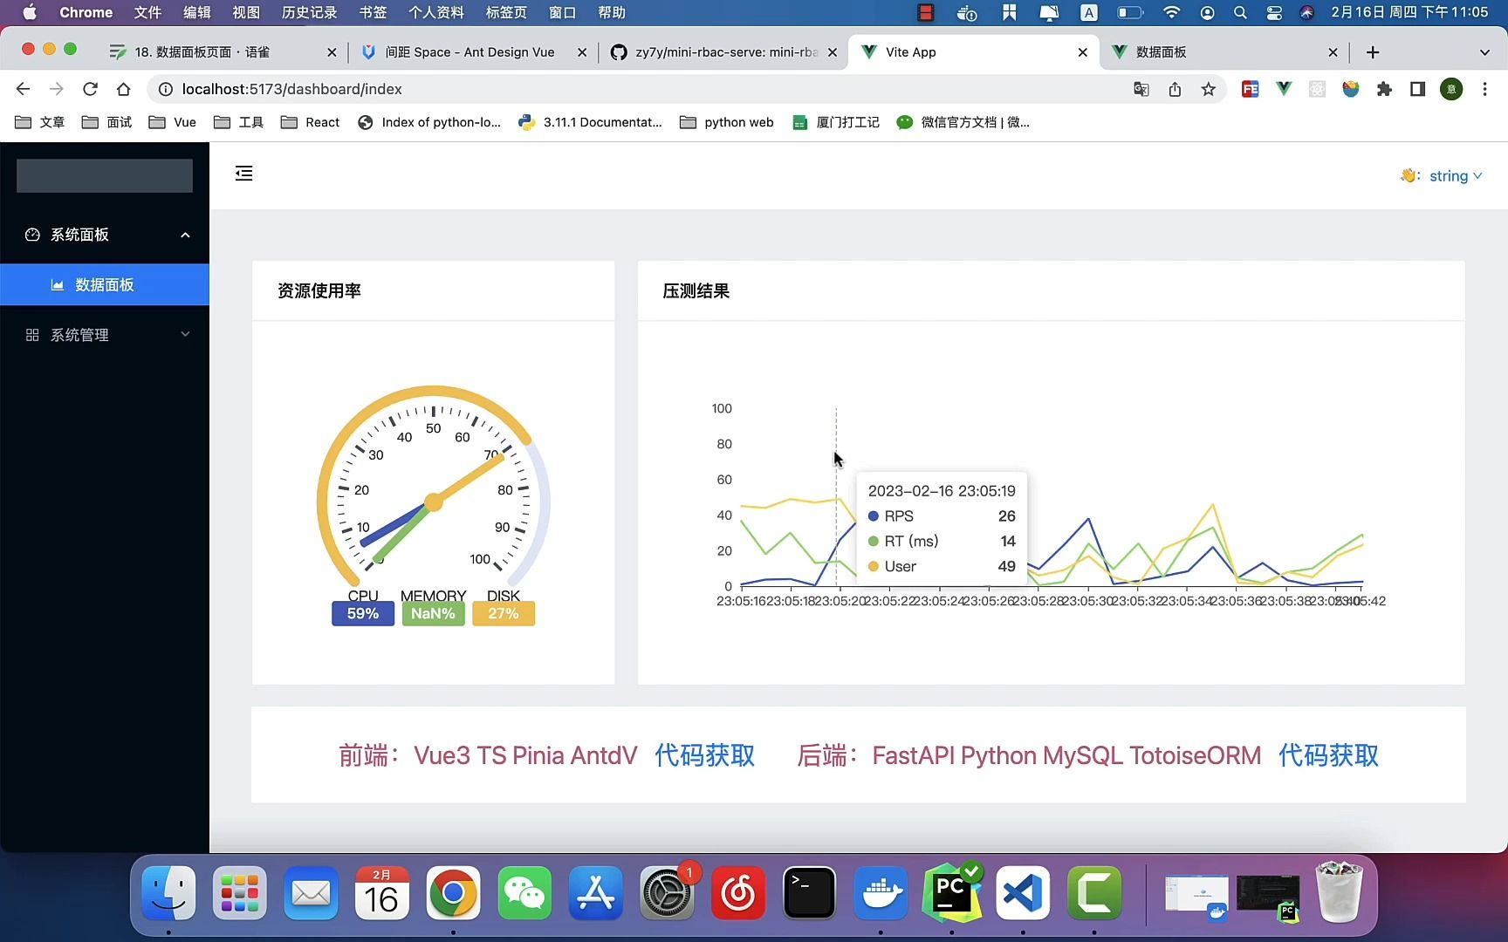
Task: Click the CPU 59% usage indicator
Action: pos(362,613)
